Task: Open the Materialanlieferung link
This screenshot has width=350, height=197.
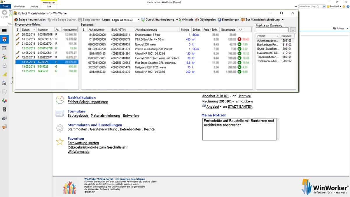Action: pos(106,116)
